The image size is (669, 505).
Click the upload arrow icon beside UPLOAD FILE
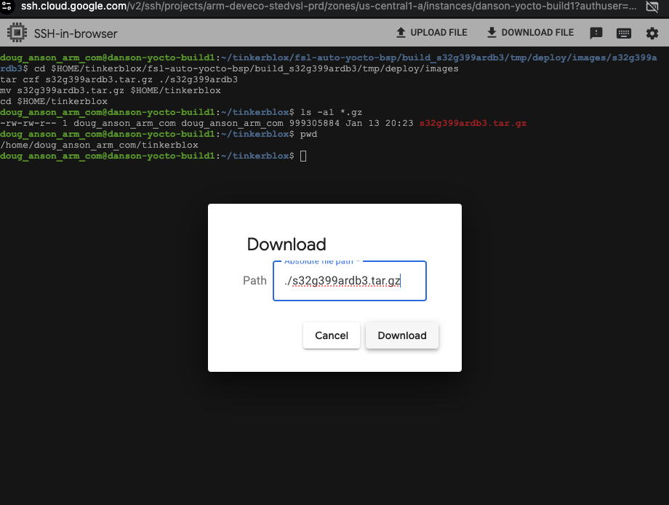(x=401, y=32)
